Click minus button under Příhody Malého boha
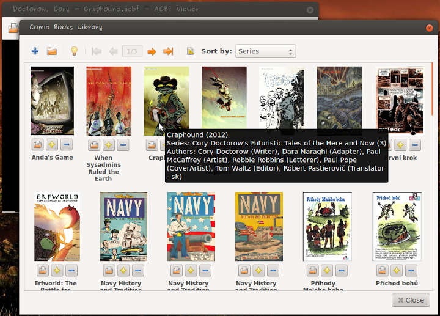This screenshot has height=316, width=440. point(342,271)
